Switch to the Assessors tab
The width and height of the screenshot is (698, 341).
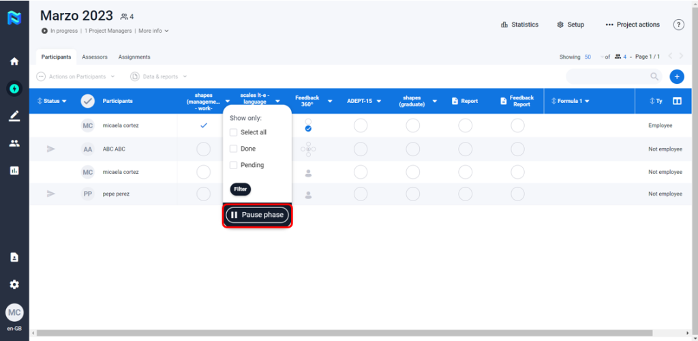[94, 57]
